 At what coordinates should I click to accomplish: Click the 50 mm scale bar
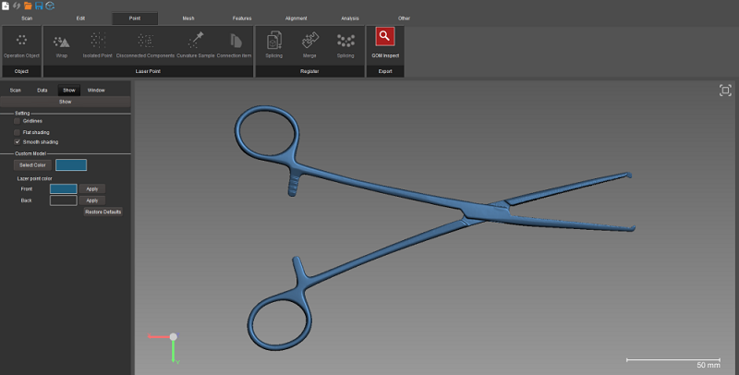(673, 362)
